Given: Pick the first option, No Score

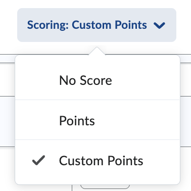Looking at the screenshot, I should point(98,80).
